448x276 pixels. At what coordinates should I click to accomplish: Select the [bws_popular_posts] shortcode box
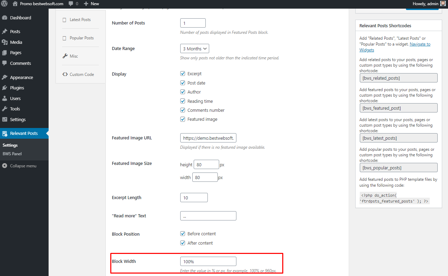click(398, 168)
